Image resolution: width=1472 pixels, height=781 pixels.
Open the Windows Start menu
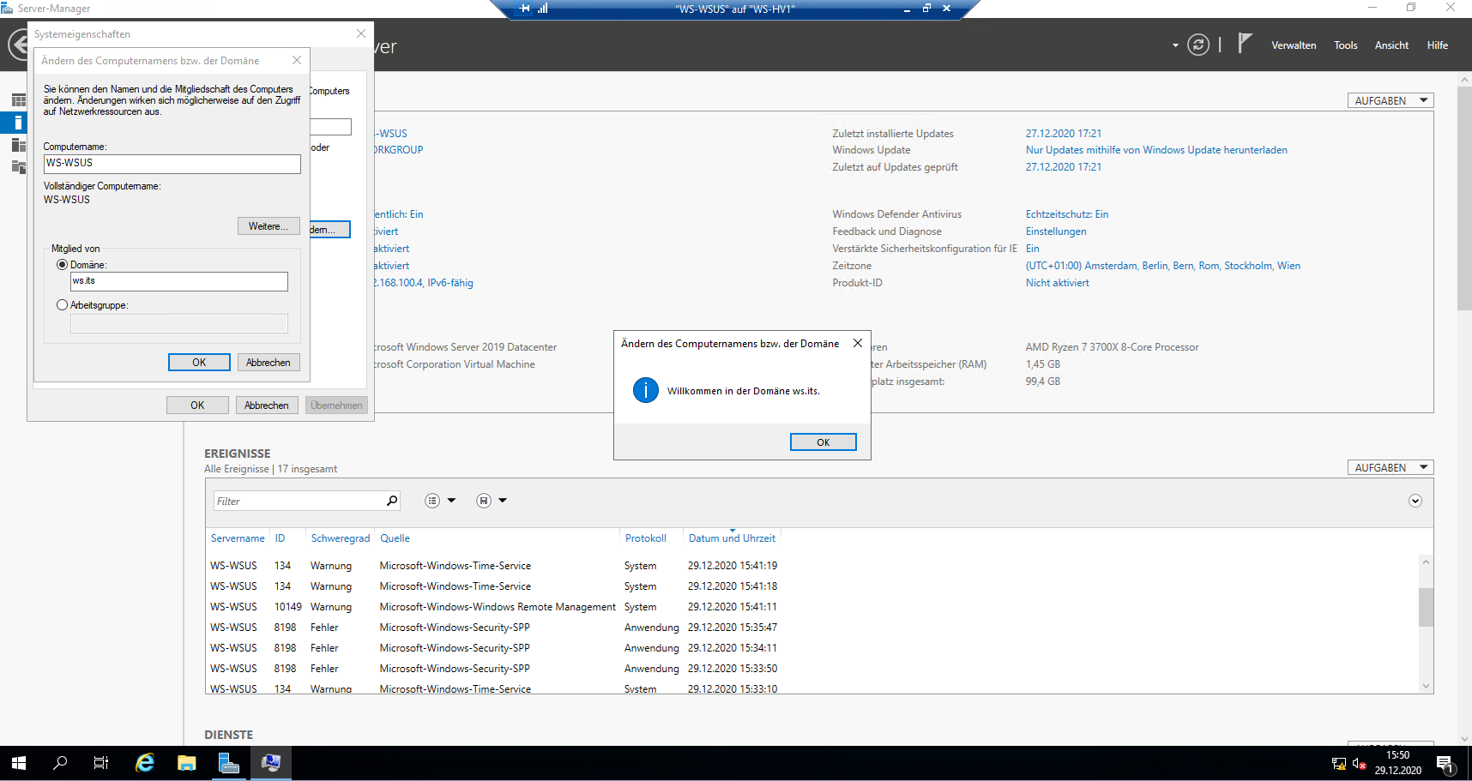(19, 763)
